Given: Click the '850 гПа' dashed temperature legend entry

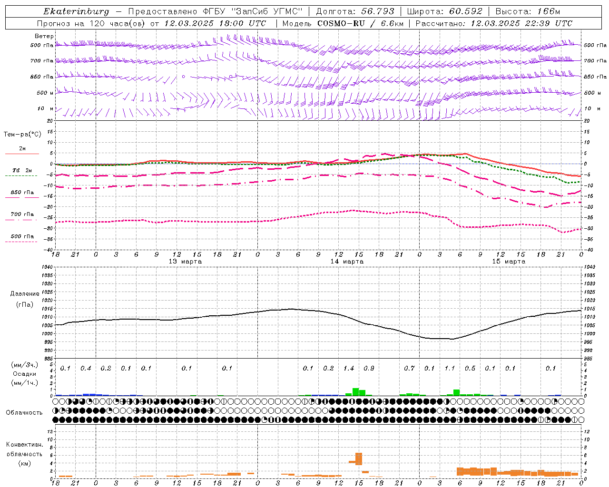Looking at the screenshot, I should [22, 193].
